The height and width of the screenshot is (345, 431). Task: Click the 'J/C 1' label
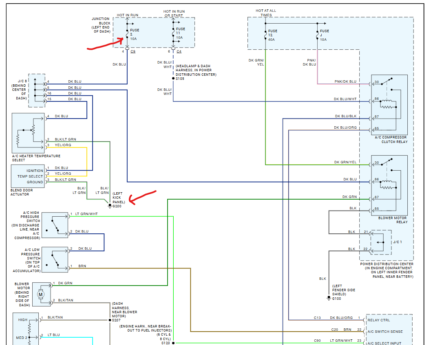click(397, 242)
